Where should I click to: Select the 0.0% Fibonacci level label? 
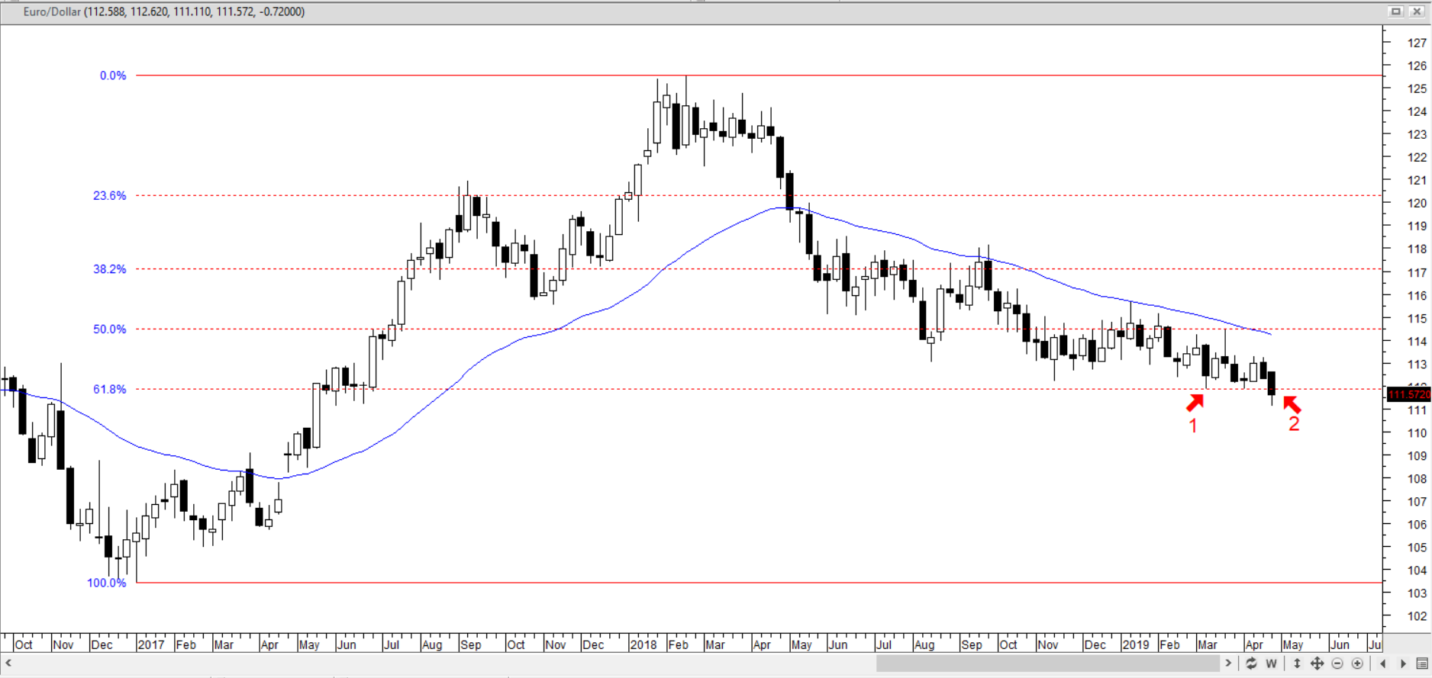pyautogui.click(x=113, y=76)
